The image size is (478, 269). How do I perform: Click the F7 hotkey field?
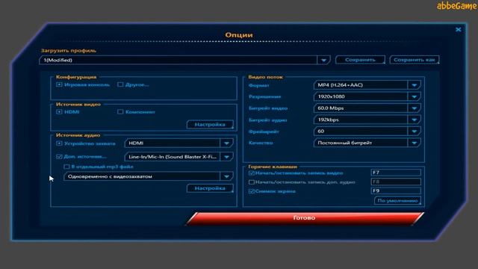(396, 173)
